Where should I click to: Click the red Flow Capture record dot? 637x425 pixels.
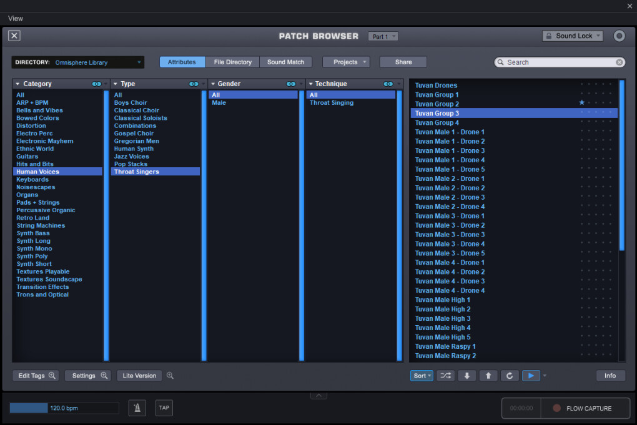click(x=557, y=408)
